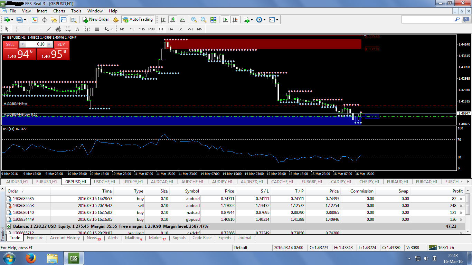Click the search magnifier icon
The width and height of the screenshot is (472, 265).
pyautogui.click(x=457, y=19)
